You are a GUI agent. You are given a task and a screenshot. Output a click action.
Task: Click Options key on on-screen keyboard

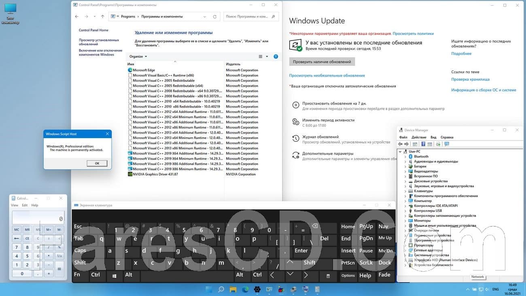(x=348, y=275)
